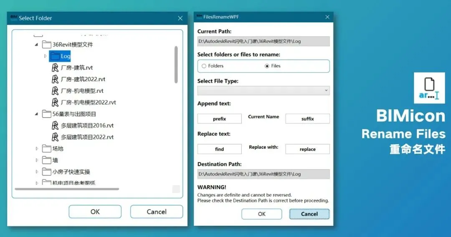Collapse the 36Revit模型文件 folder node
The image size is (451, 237).
[x=36, y=45]
